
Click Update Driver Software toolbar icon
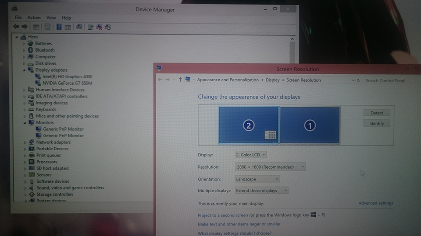coord(90,27)
